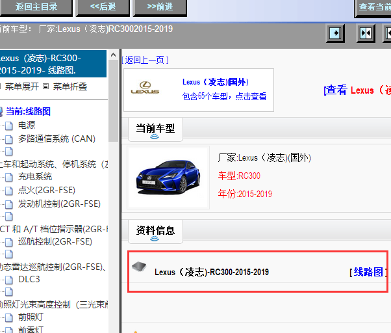The height and width of the screenshot is (333, 391).
Task: Click the 包含65个车型，点击查看 link
Action: pos(224,96)
